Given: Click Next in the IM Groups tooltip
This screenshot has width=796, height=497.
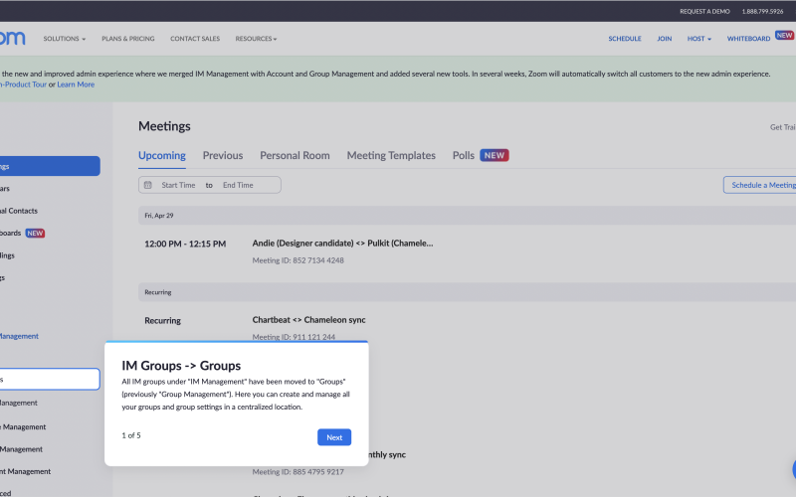Looking at the screenshot, I should coord(334,437).
